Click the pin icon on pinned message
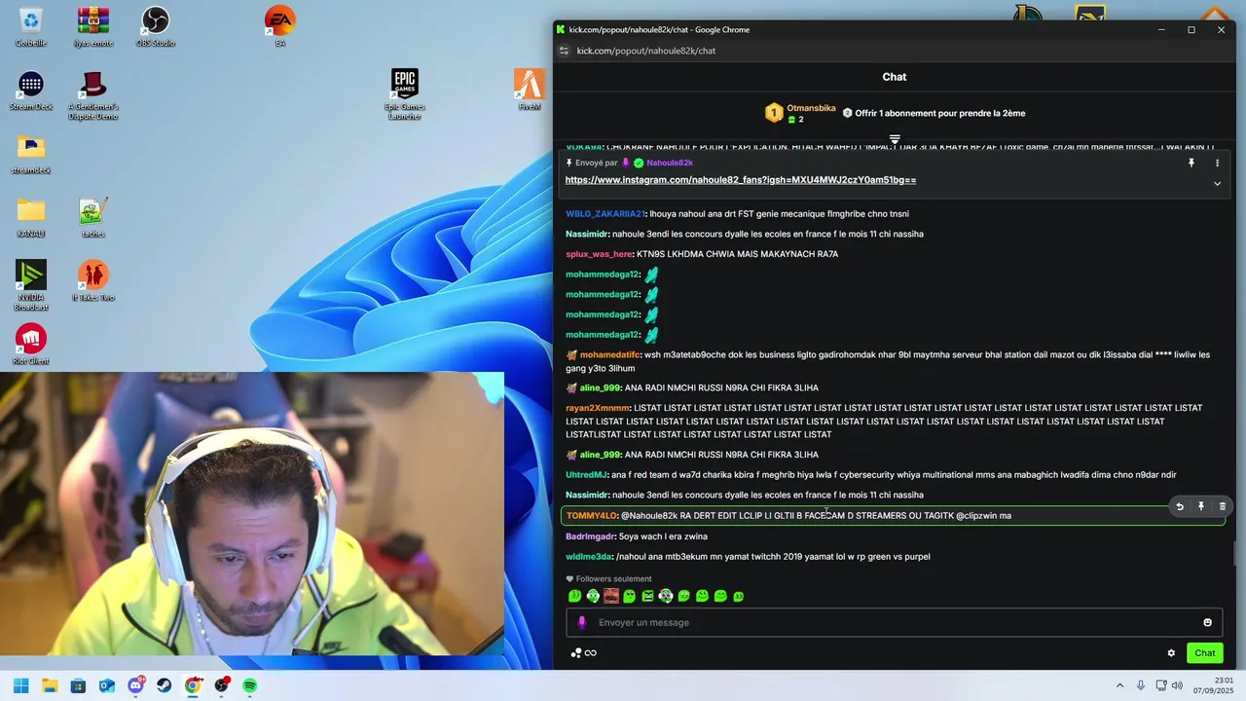Screen dimensions: 1246x701 (x=1191, y=163)
